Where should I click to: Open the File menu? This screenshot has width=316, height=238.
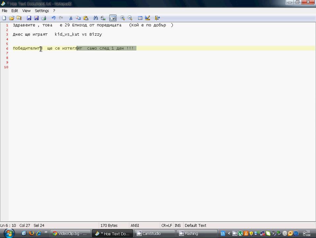tap(5, 11)
